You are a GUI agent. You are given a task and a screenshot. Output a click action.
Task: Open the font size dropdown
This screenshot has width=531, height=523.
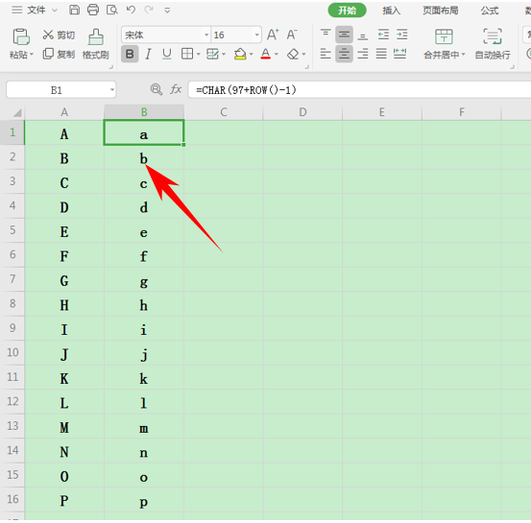tap(256, 35)
